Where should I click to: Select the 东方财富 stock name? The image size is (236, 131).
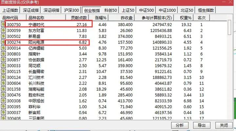coord(36,30)
